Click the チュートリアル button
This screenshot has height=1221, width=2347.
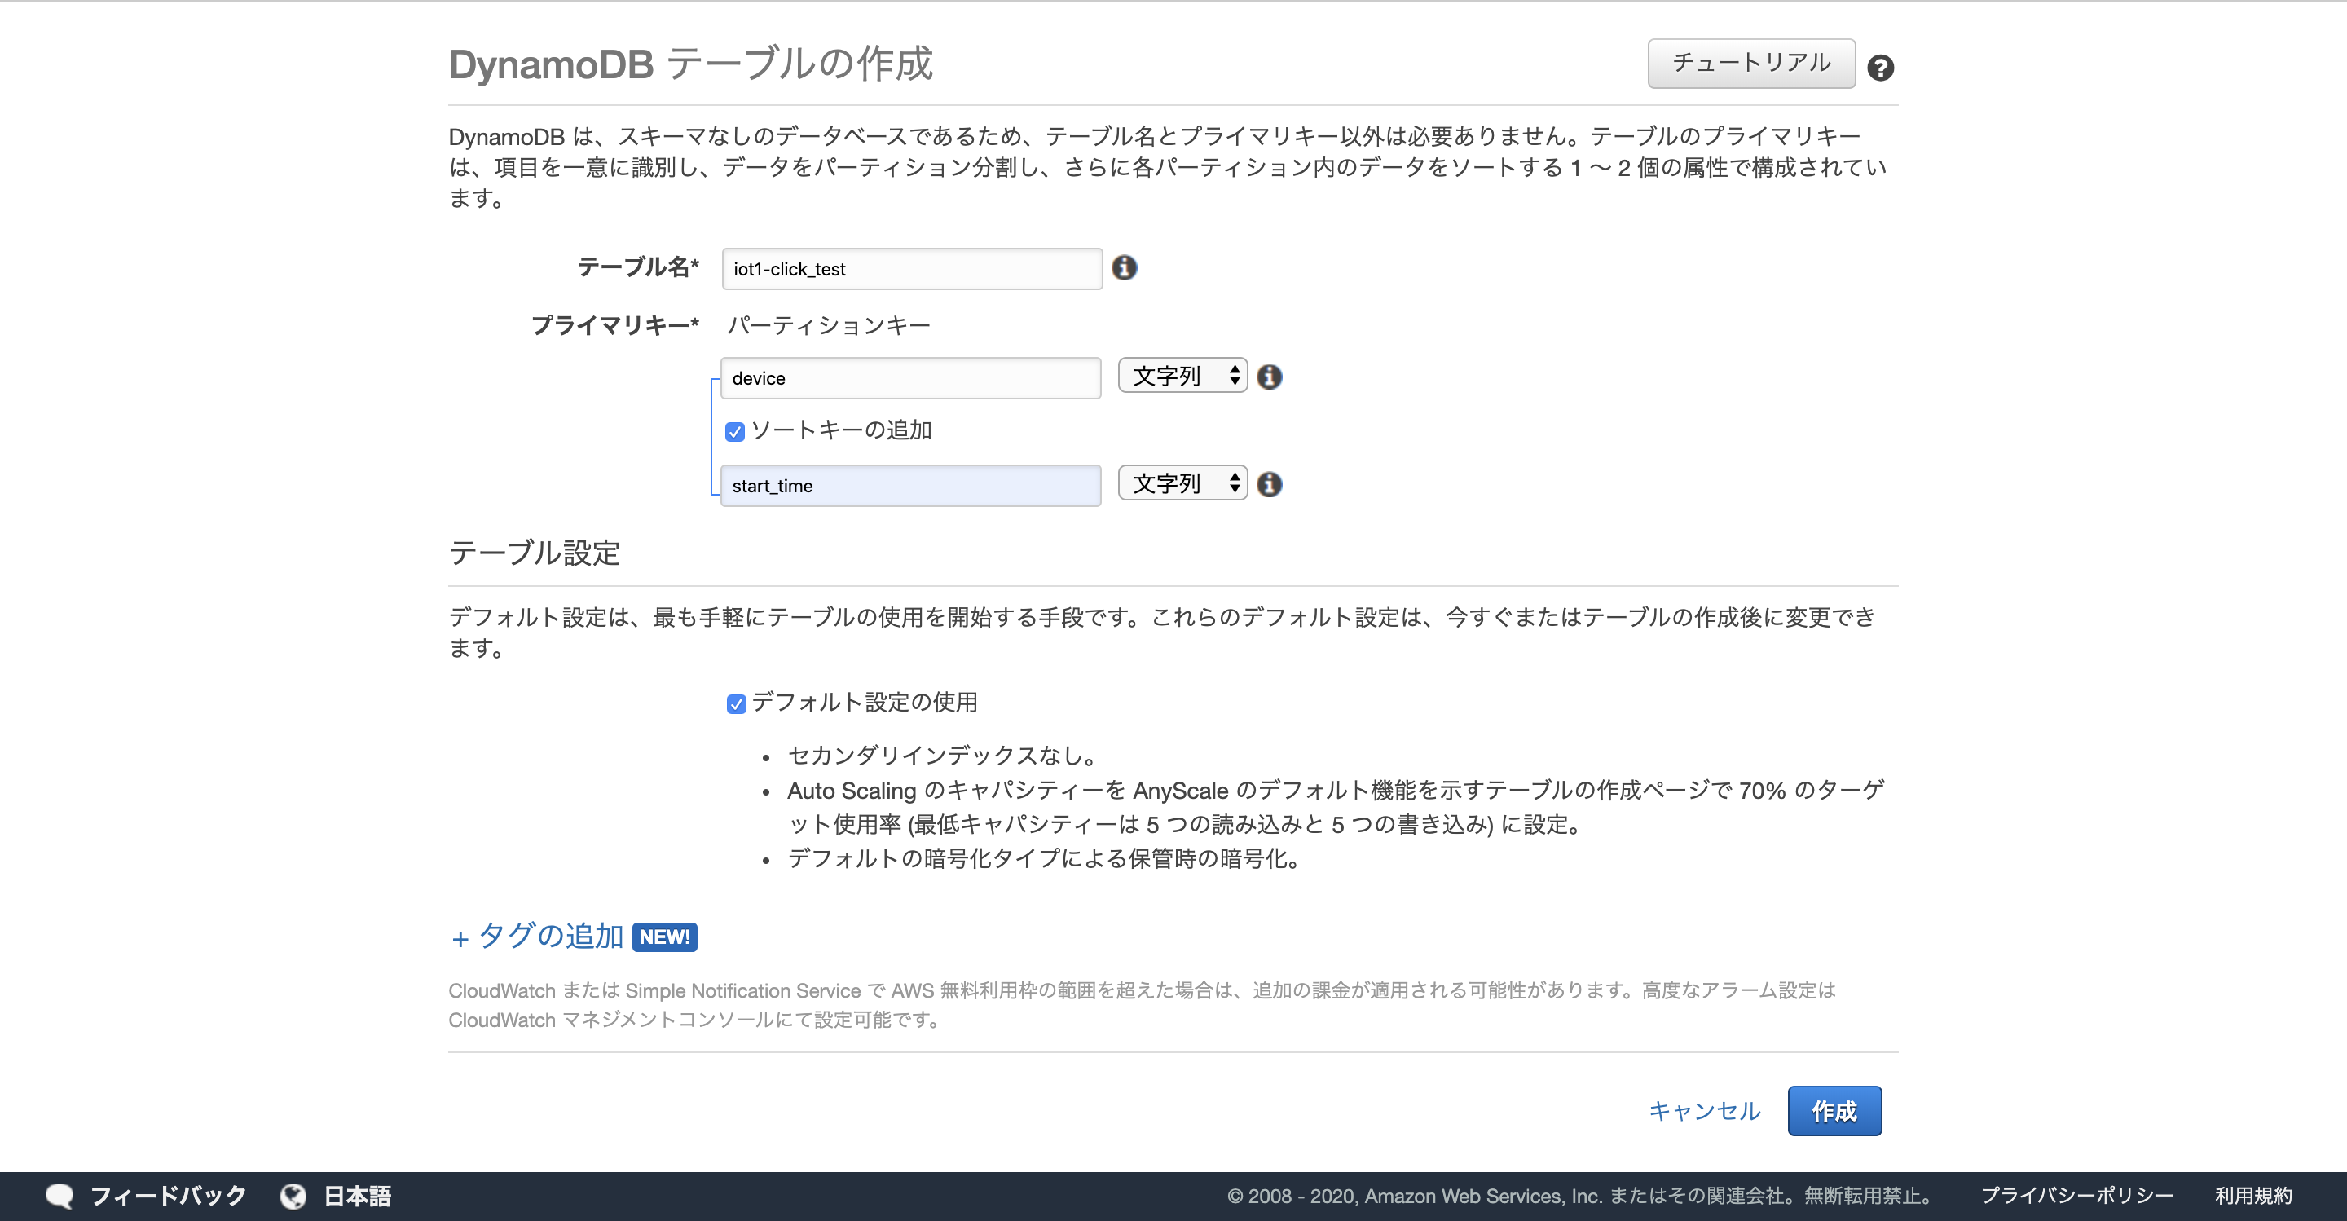[x=1750, y=63]
